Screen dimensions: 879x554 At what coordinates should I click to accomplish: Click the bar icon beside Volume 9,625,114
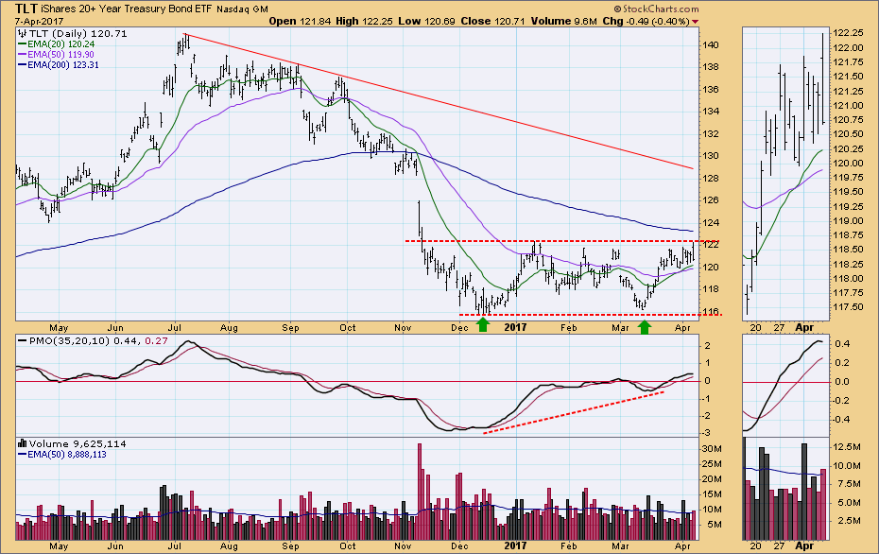23,443
